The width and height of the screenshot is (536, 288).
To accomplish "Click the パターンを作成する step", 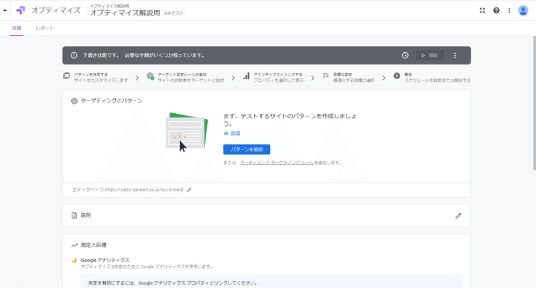I will pyautogui.click(x=95, y=77).
